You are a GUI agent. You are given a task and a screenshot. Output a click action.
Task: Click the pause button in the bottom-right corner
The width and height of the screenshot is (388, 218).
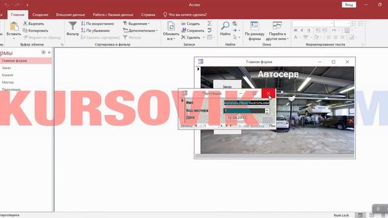point(378,209)
